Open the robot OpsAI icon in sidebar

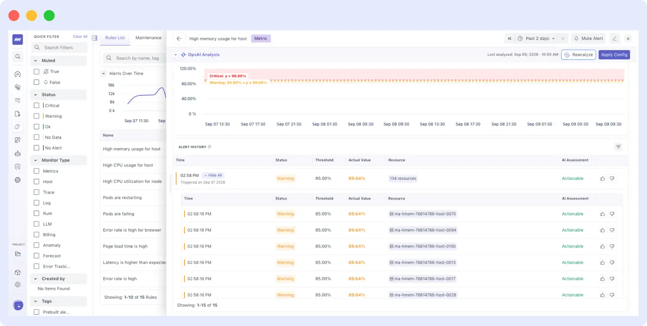pos(18,153)
